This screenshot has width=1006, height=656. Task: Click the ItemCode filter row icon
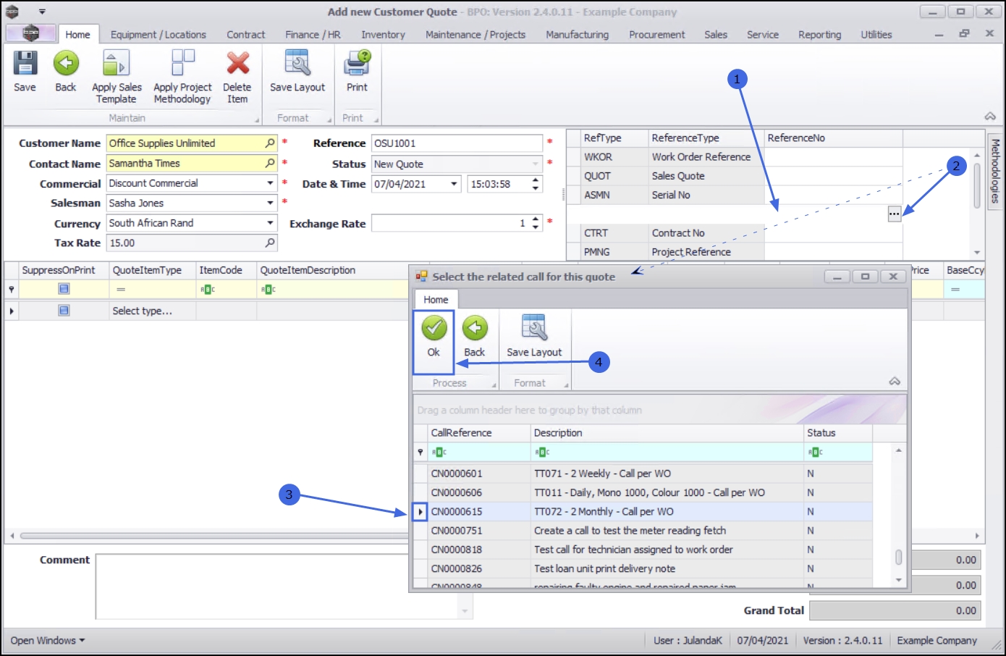point(208,290)
